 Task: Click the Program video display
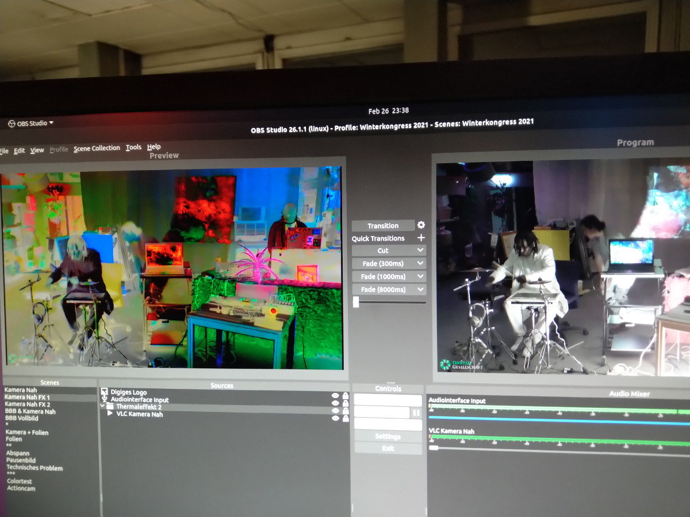(x=563, y=268)
